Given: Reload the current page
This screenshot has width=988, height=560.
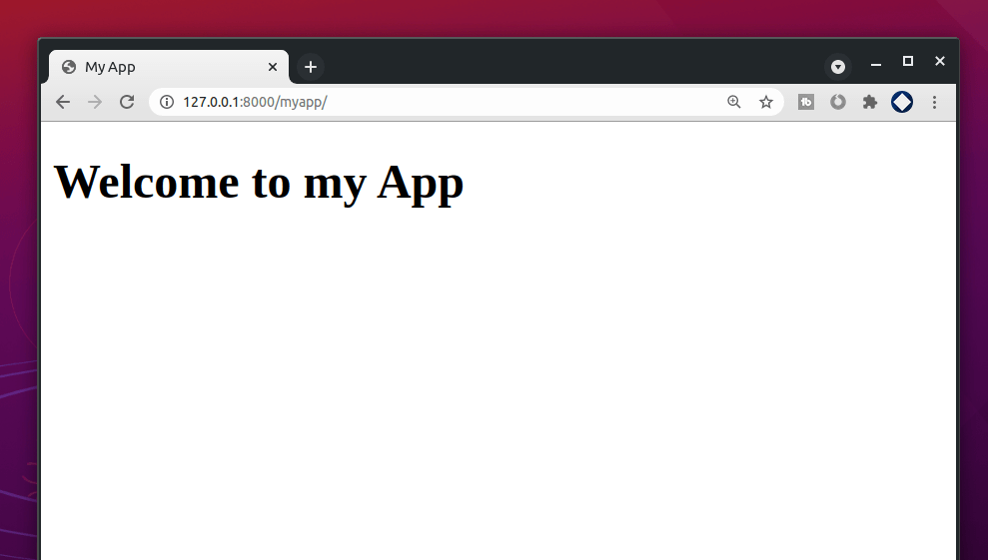Looking at the screenshot, I should (127, 102).
